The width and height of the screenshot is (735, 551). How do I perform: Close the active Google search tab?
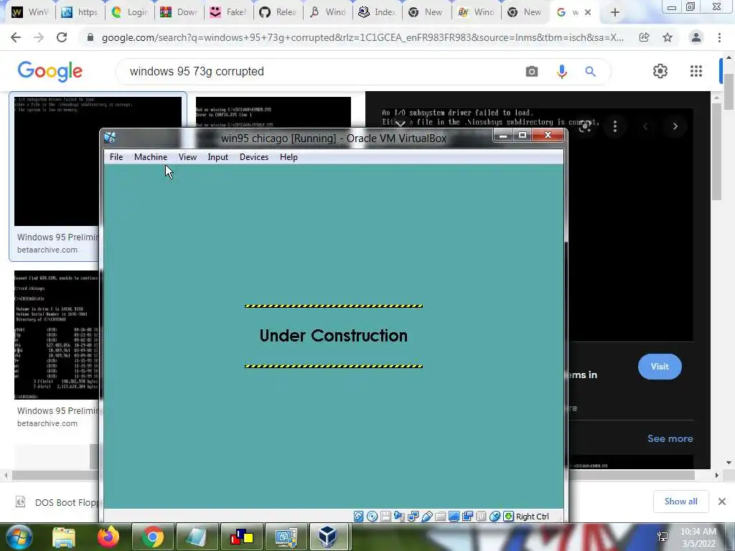click(x=588, y=13)
